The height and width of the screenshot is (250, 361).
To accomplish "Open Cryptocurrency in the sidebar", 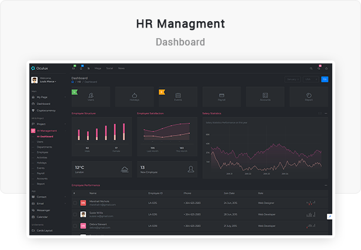I will click(47, 110).
